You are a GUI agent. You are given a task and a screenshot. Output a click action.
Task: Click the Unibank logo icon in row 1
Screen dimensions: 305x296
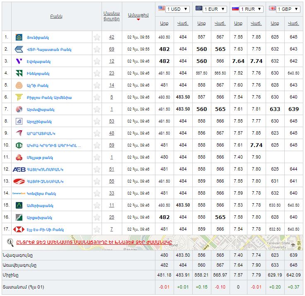[x=19, y=37]
